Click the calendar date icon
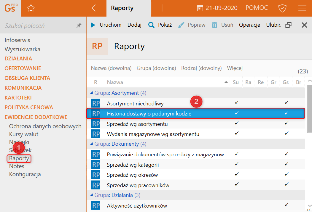The width and height of the screenshot is (312, 212). click(x=200, y=8)
